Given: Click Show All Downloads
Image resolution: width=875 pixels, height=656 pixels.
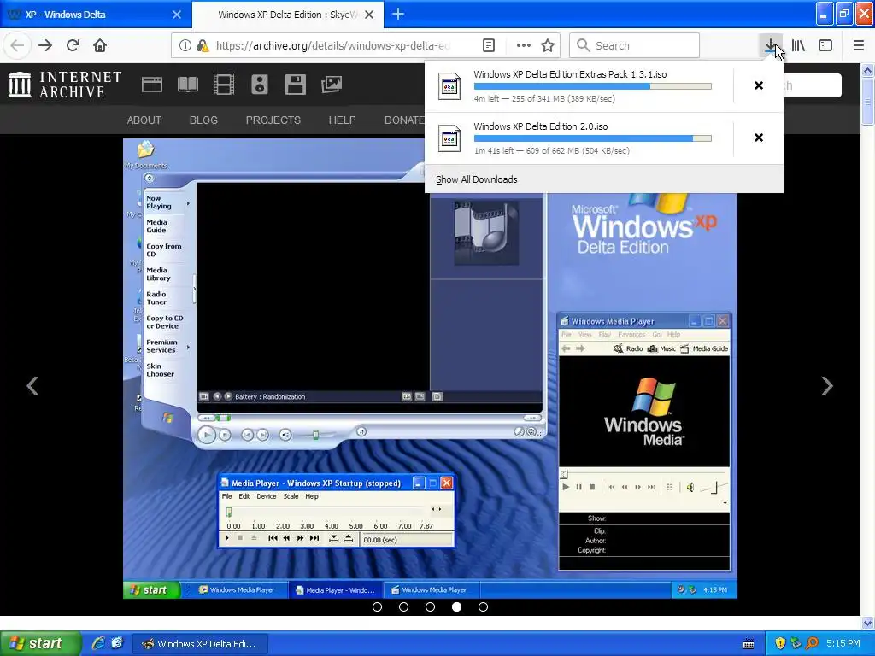Looking at the screenshot, I should 477,179.
